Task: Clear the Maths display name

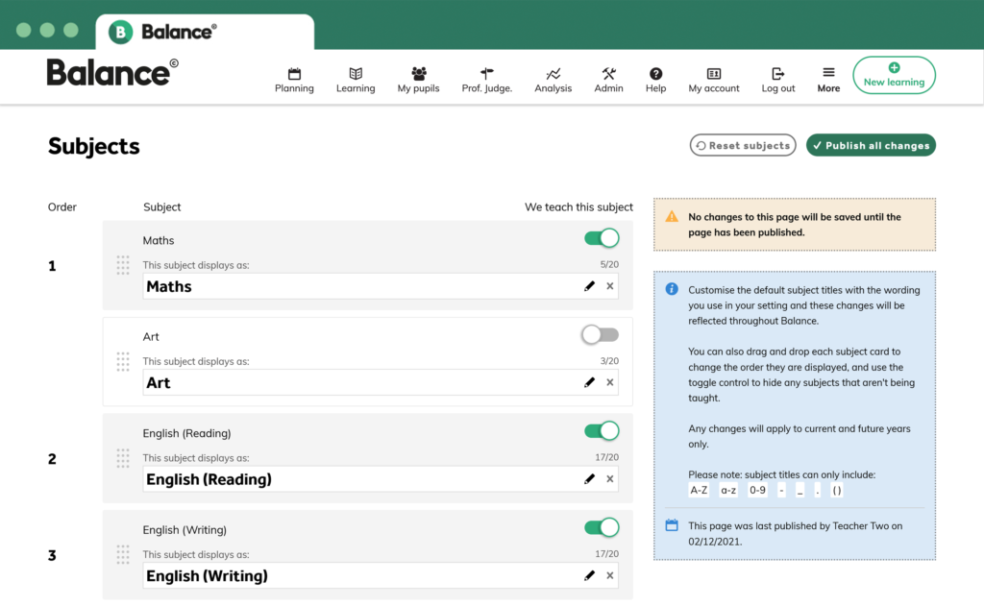Action: (610, 286)
